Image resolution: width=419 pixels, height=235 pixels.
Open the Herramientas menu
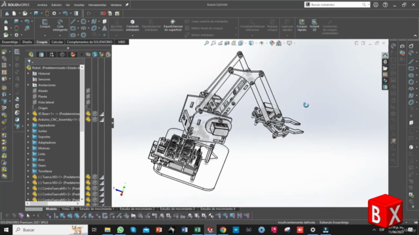[x=98, y=5]
